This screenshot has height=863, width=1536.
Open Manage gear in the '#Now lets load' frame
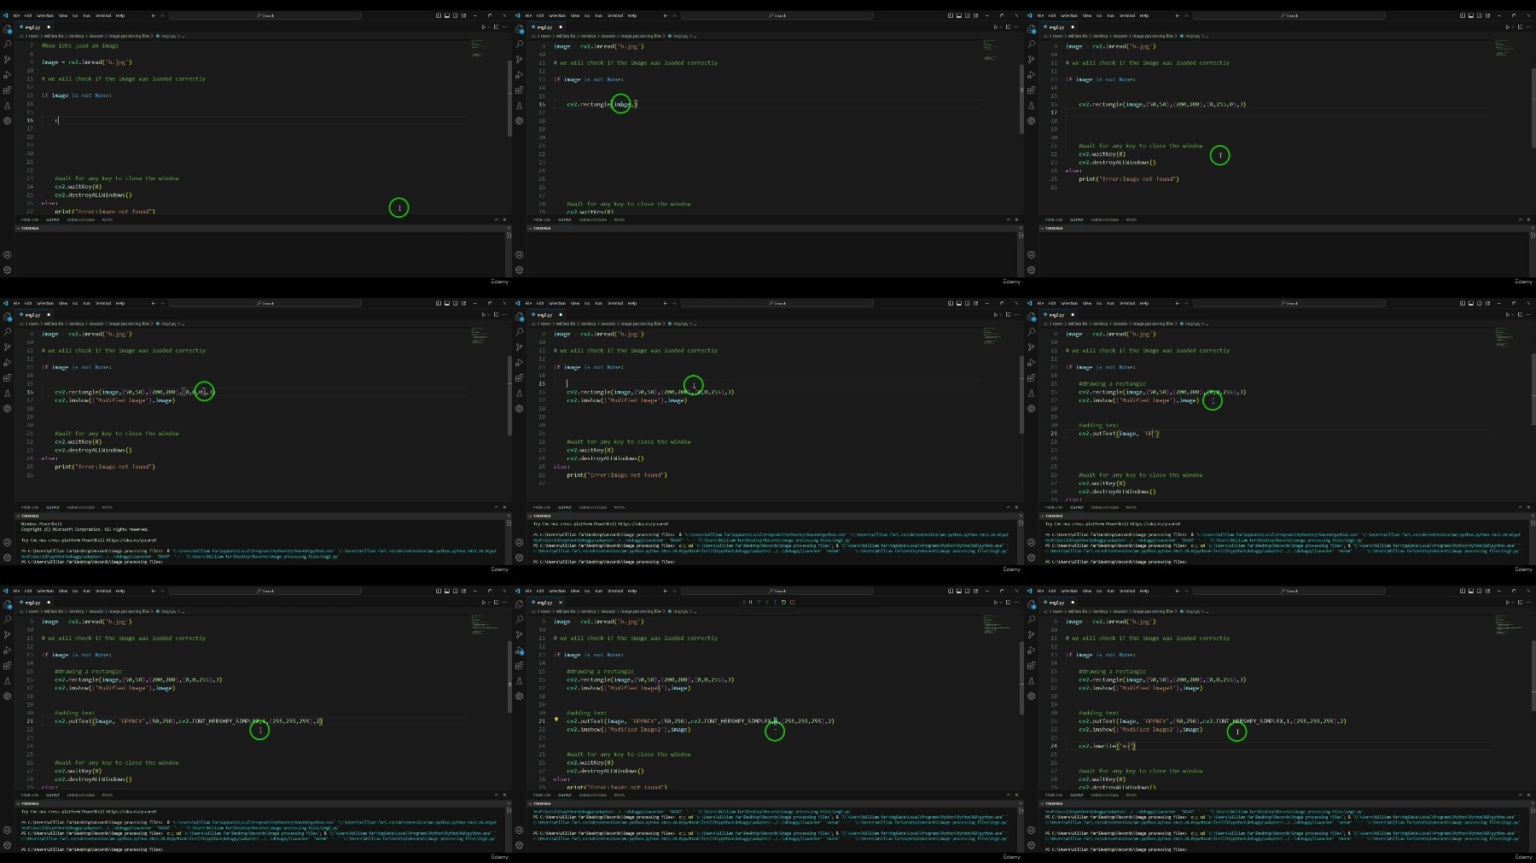tap(7, 270)
